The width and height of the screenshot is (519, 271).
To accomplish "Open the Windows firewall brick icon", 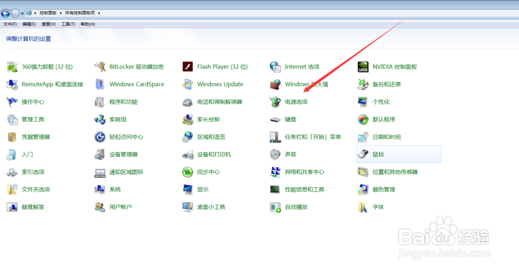I will pos(275,84).
